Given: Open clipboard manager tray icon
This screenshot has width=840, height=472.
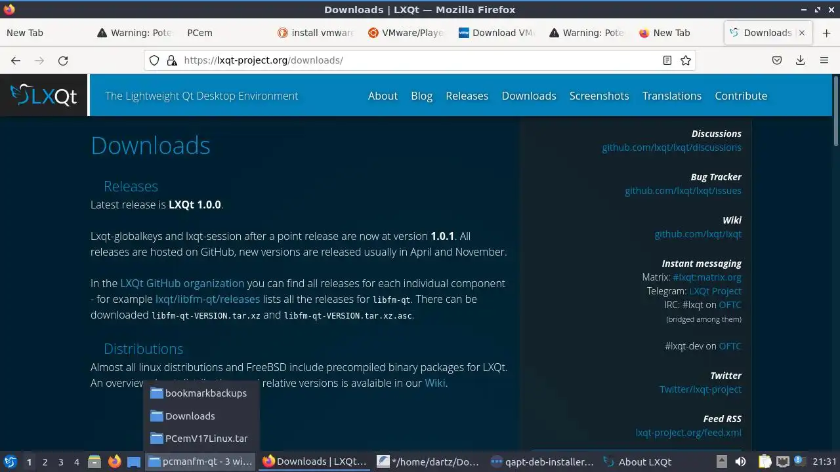Looking at the screenshot, I should pyautogui.click(x=765, y=462).
